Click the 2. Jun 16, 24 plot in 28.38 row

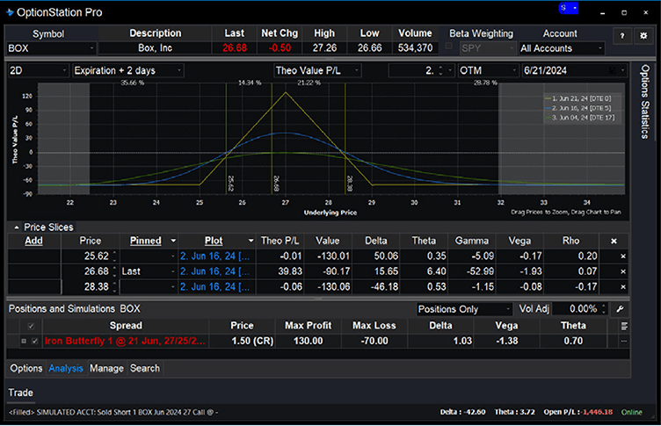214,287
